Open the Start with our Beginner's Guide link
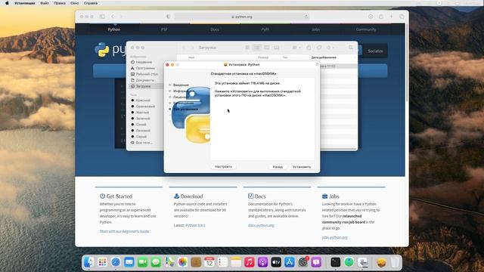The height and width of the screenshot is (272, 484). click(x=124, y=231)
